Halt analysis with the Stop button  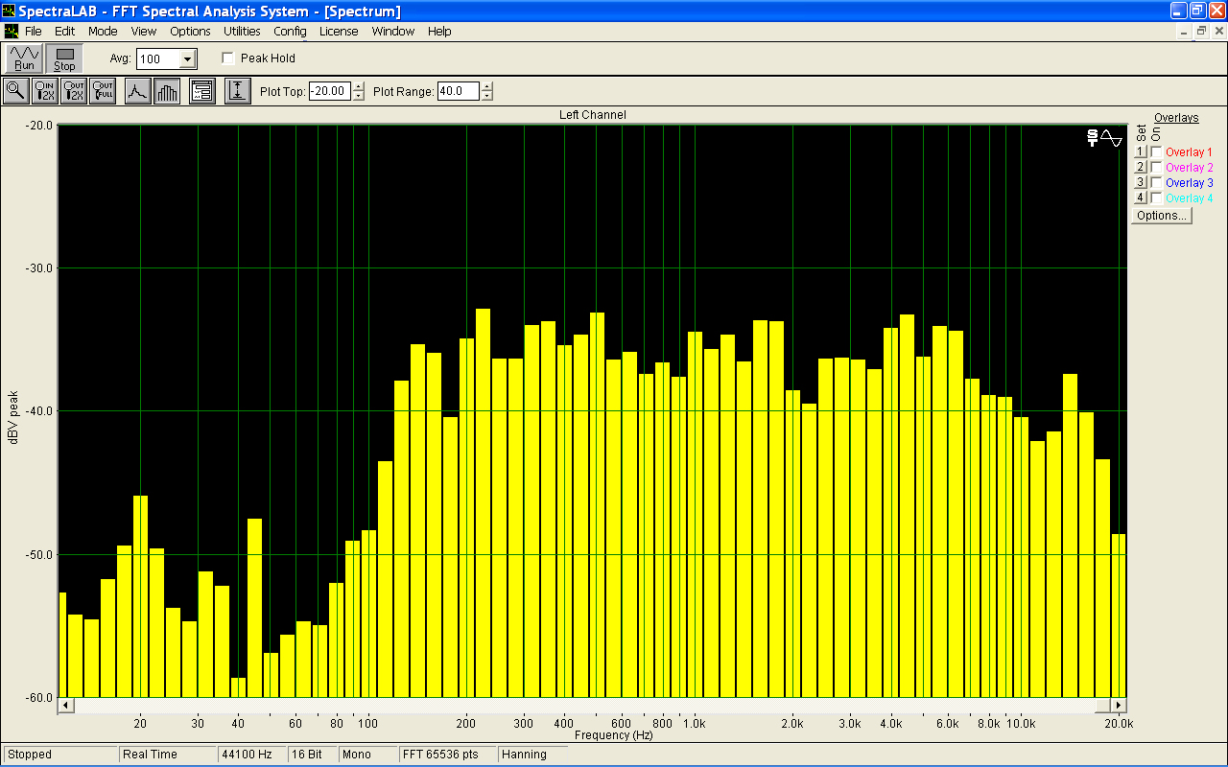[x=64, y=58]
